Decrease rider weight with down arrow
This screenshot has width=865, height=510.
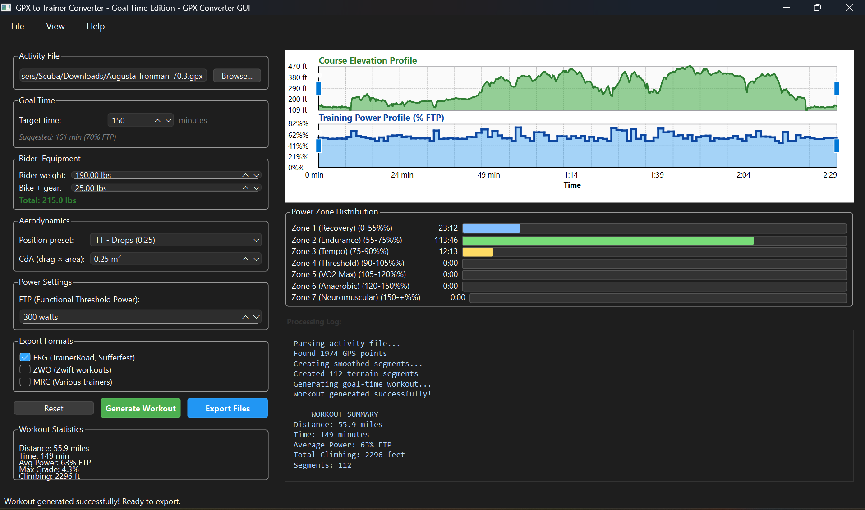coord(256,175)
